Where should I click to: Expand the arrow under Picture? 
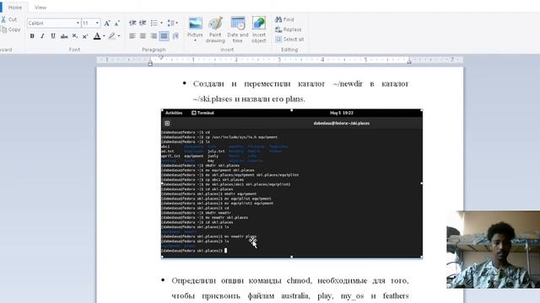point(195,40)
